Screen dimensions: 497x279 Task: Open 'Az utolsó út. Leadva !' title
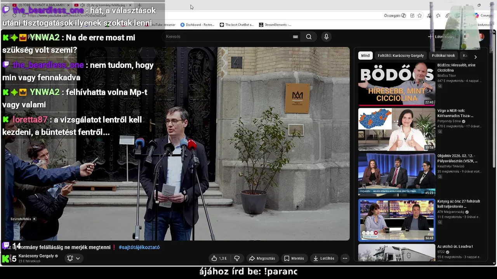pos(455,246)
